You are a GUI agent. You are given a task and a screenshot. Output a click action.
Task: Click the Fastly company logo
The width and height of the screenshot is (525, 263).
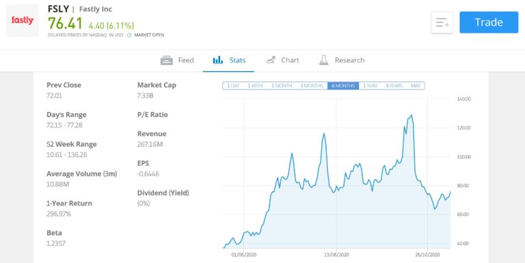click(23, 20)
